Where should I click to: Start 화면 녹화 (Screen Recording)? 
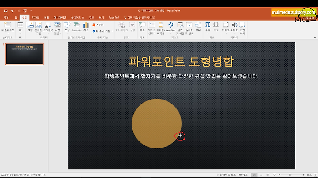coord(242,28)
